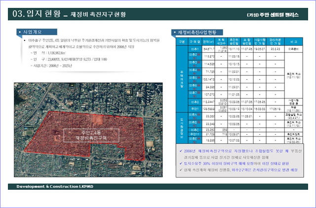Click the "추진위심의" remark in the 주안11 row
Viewport: 316px width, 208px height.
click(294, 134)
